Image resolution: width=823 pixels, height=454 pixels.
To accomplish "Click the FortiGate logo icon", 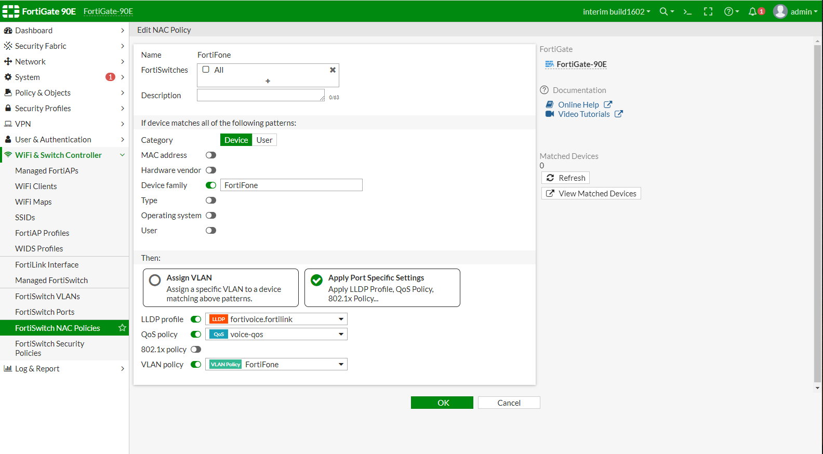I will point(11,11).
